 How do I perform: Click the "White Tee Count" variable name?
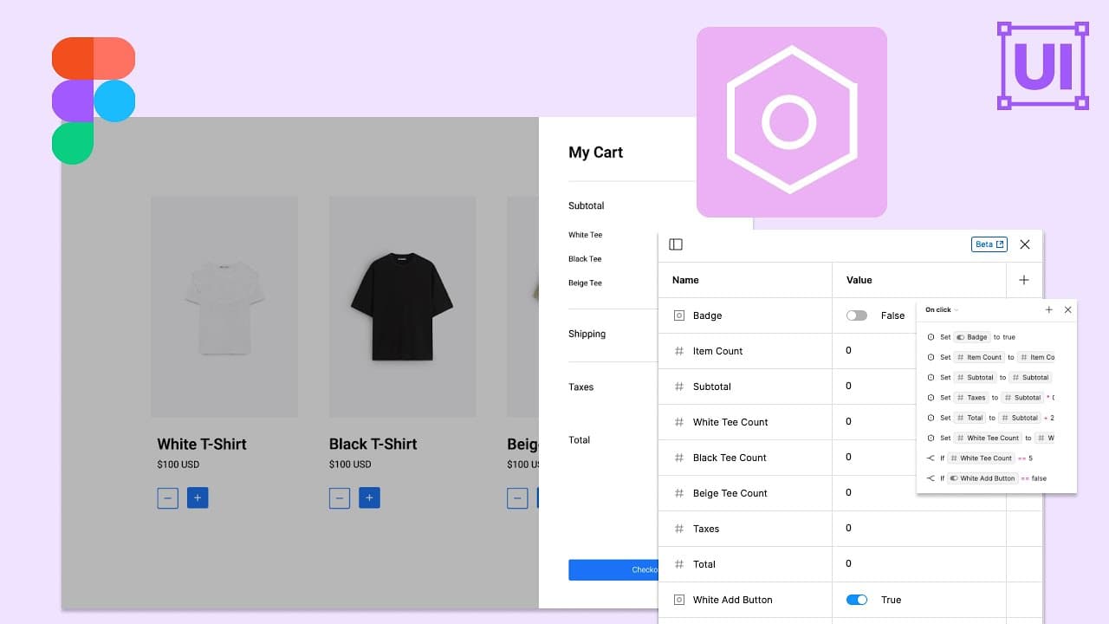pyautogui.click(x=730, y=422)
